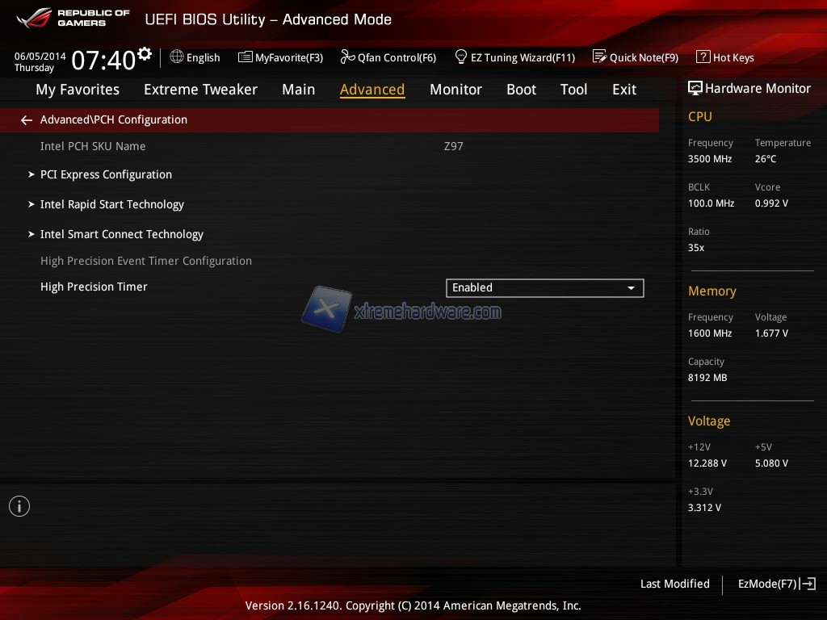Click the Hot Keys question mark icon
Image resolution: width=827 pixels, height=620 pixels.
tap(703, 57)
